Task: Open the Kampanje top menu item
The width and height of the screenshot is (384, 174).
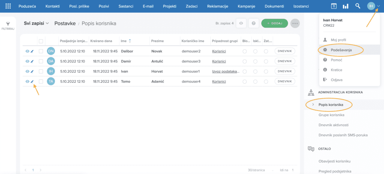Action: pos(247,6)
